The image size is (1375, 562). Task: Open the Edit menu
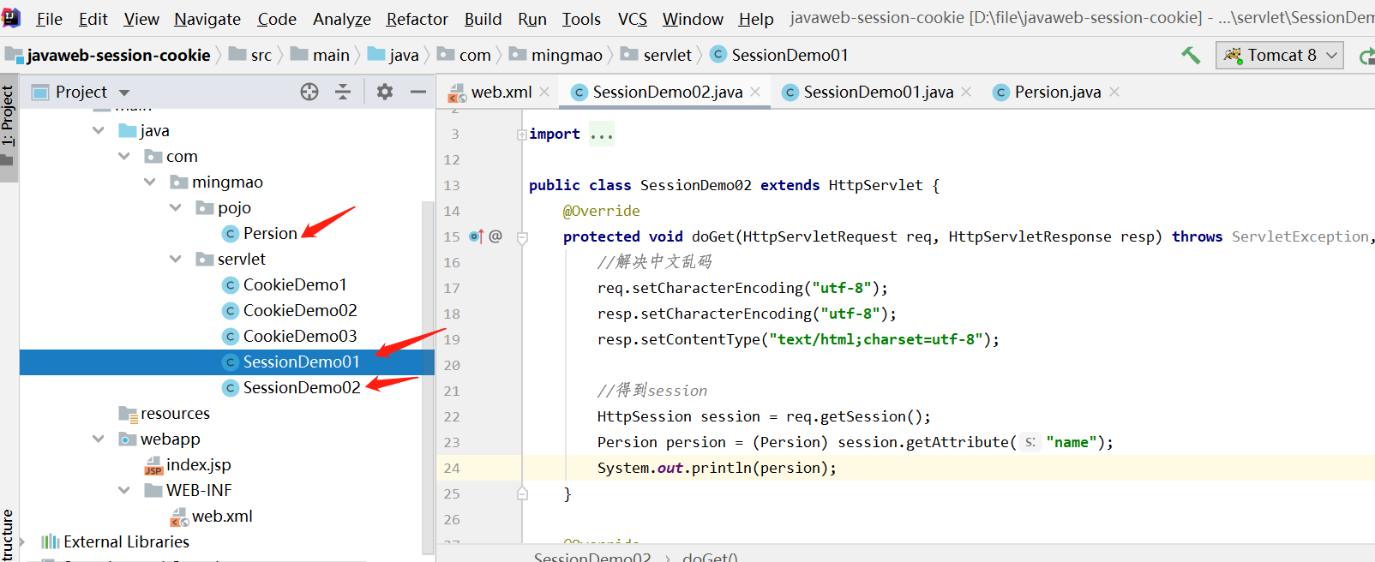click(93, 19)
